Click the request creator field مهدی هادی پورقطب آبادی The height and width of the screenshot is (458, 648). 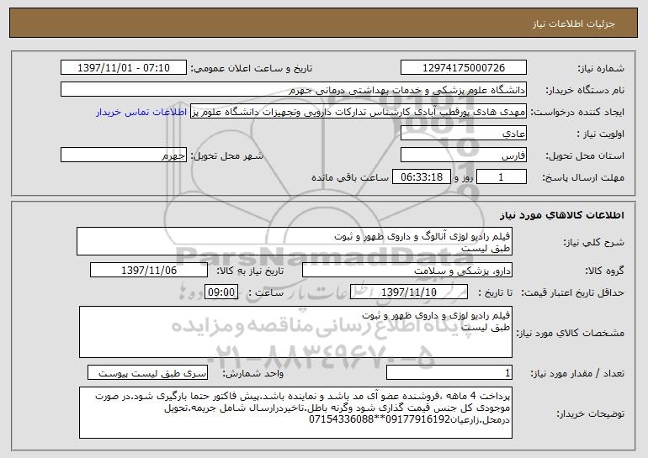(x=359, y=112)
